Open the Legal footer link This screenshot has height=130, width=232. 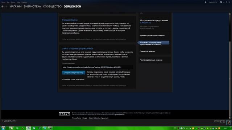tap(85, 118)
